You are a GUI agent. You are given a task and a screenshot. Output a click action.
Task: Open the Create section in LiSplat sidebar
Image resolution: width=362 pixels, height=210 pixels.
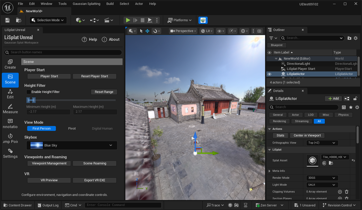coord(10,64)
